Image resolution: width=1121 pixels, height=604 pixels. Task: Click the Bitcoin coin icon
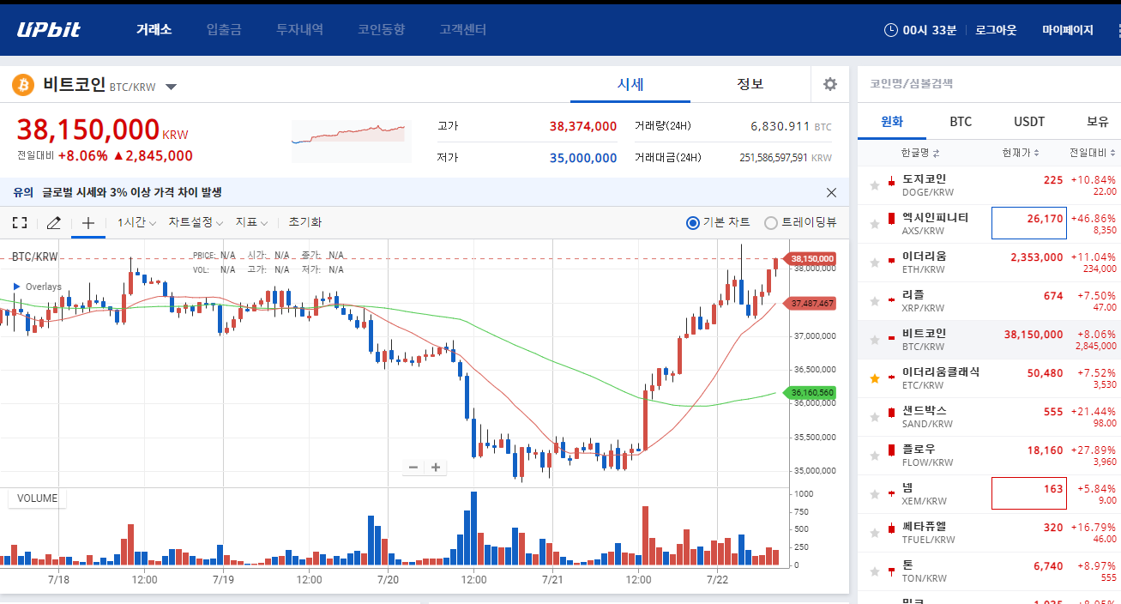point(21,85)
